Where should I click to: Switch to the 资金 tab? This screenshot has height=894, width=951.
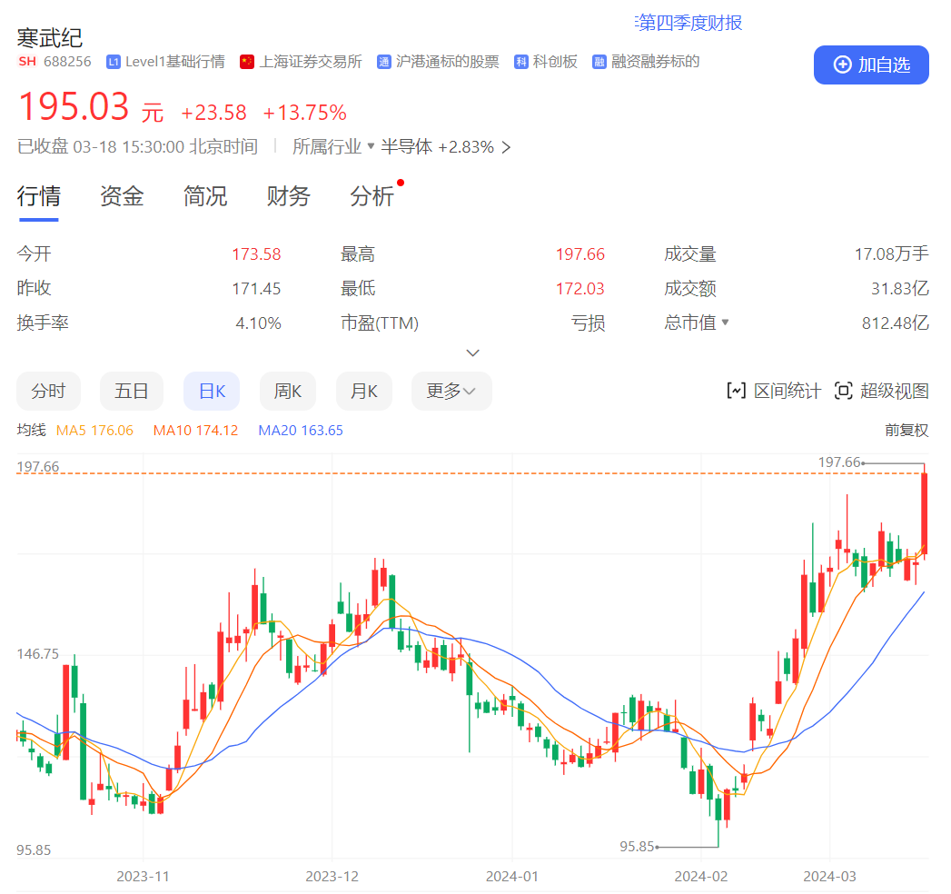[x=122, y=196]
